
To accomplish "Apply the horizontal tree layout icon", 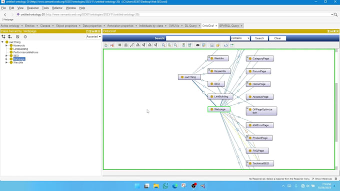I will point(143,45).
